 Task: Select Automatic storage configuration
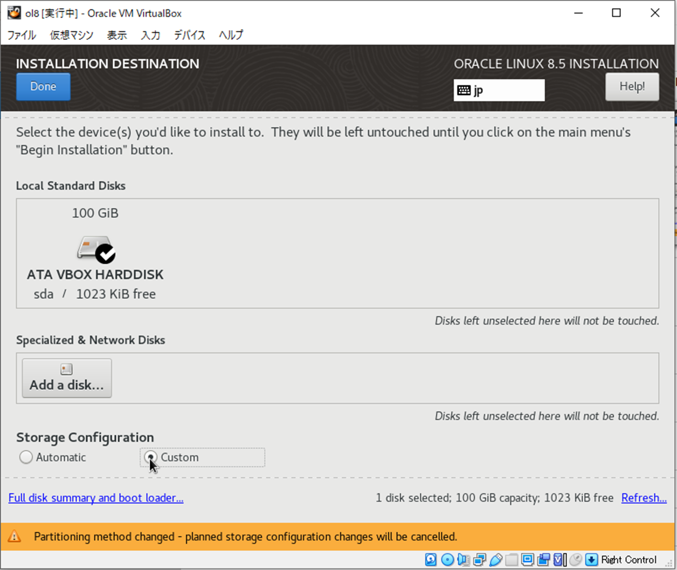[x=53, y=457]
